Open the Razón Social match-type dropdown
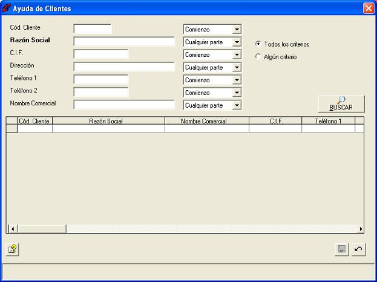 (237, 42)
